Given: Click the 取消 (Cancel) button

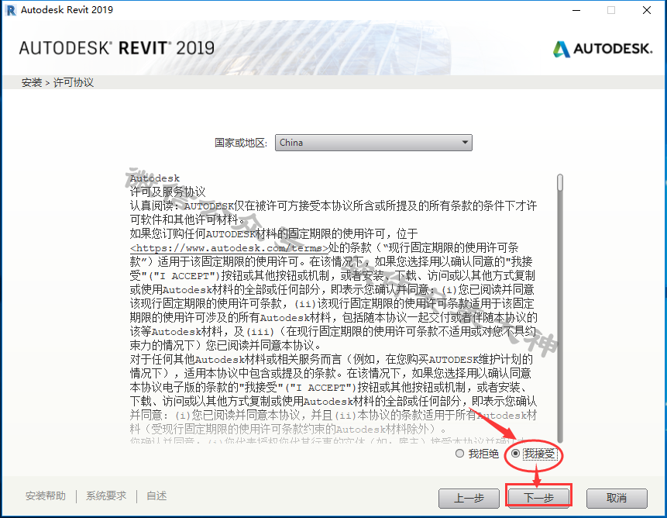Looking at the screenshot, I should tap(617, 498).
